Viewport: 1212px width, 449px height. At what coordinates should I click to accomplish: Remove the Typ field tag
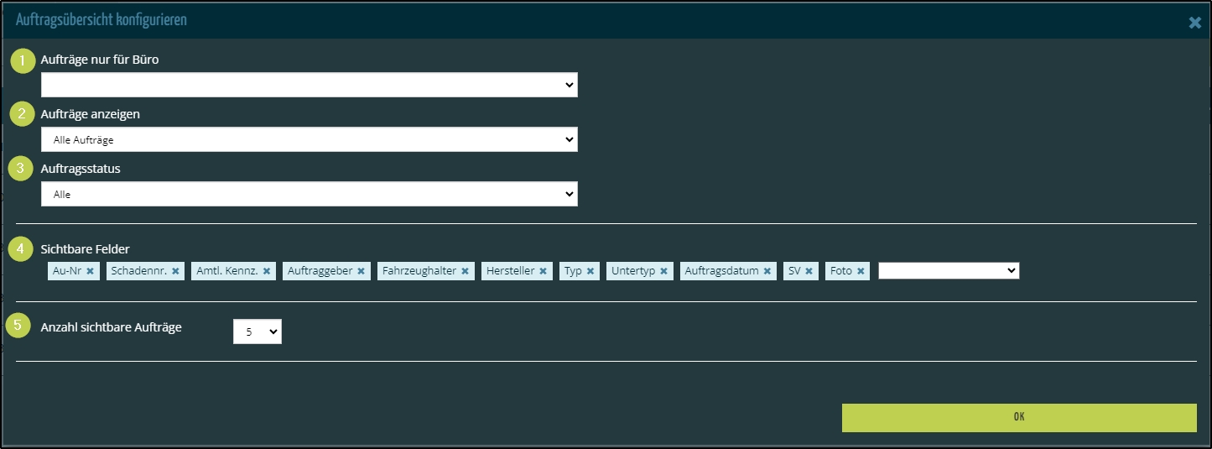[x=590, y=271]
